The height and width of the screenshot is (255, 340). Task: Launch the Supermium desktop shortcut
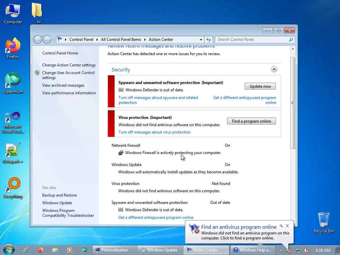pyautogui.click(x=13, y=83)
